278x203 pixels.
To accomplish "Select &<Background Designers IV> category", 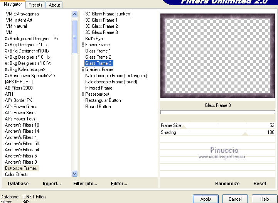I will pos(32,39).
